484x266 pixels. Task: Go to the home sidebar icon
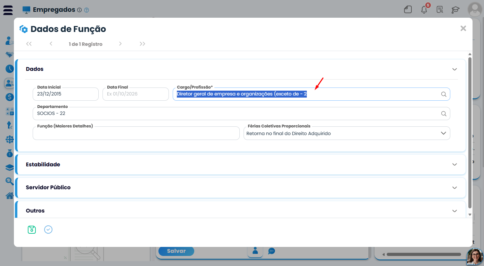pos(9,196)
